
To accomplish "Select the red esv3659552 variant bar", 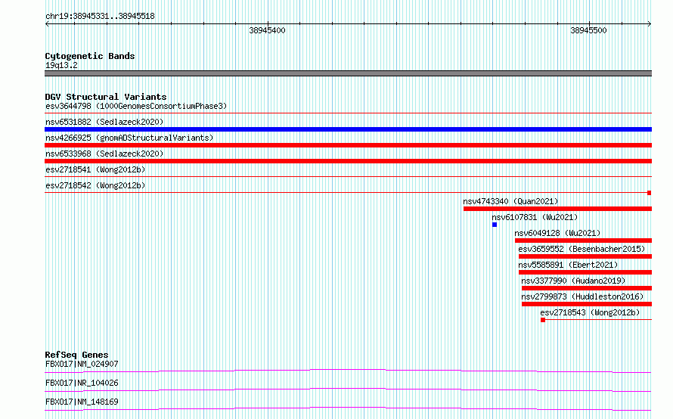I will [585, 256].
